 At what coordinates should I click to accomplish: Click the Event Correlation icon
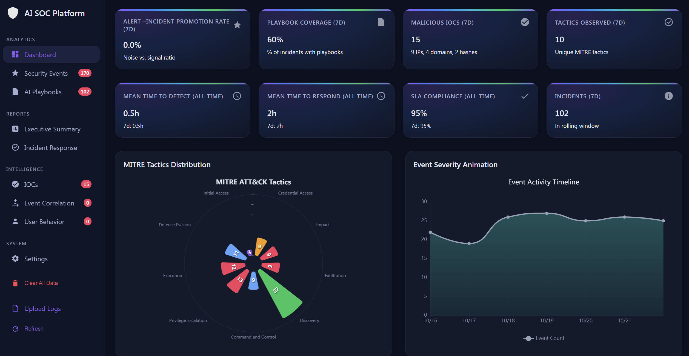pyautogui.click(x=15, y=203)
